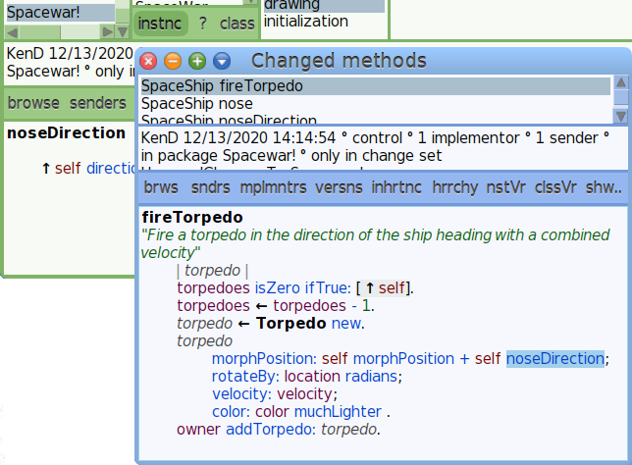
Task: Click the orange minimize button in the title bar
Action: pyautogui.click(x=173, y=61)
